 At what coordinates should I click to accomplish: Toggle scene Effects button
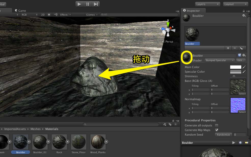tap(64, 15)
